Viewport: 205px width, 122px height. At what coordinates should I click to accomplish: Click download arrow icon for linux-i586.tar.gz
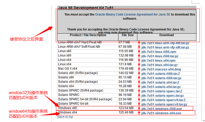[139, 56]
